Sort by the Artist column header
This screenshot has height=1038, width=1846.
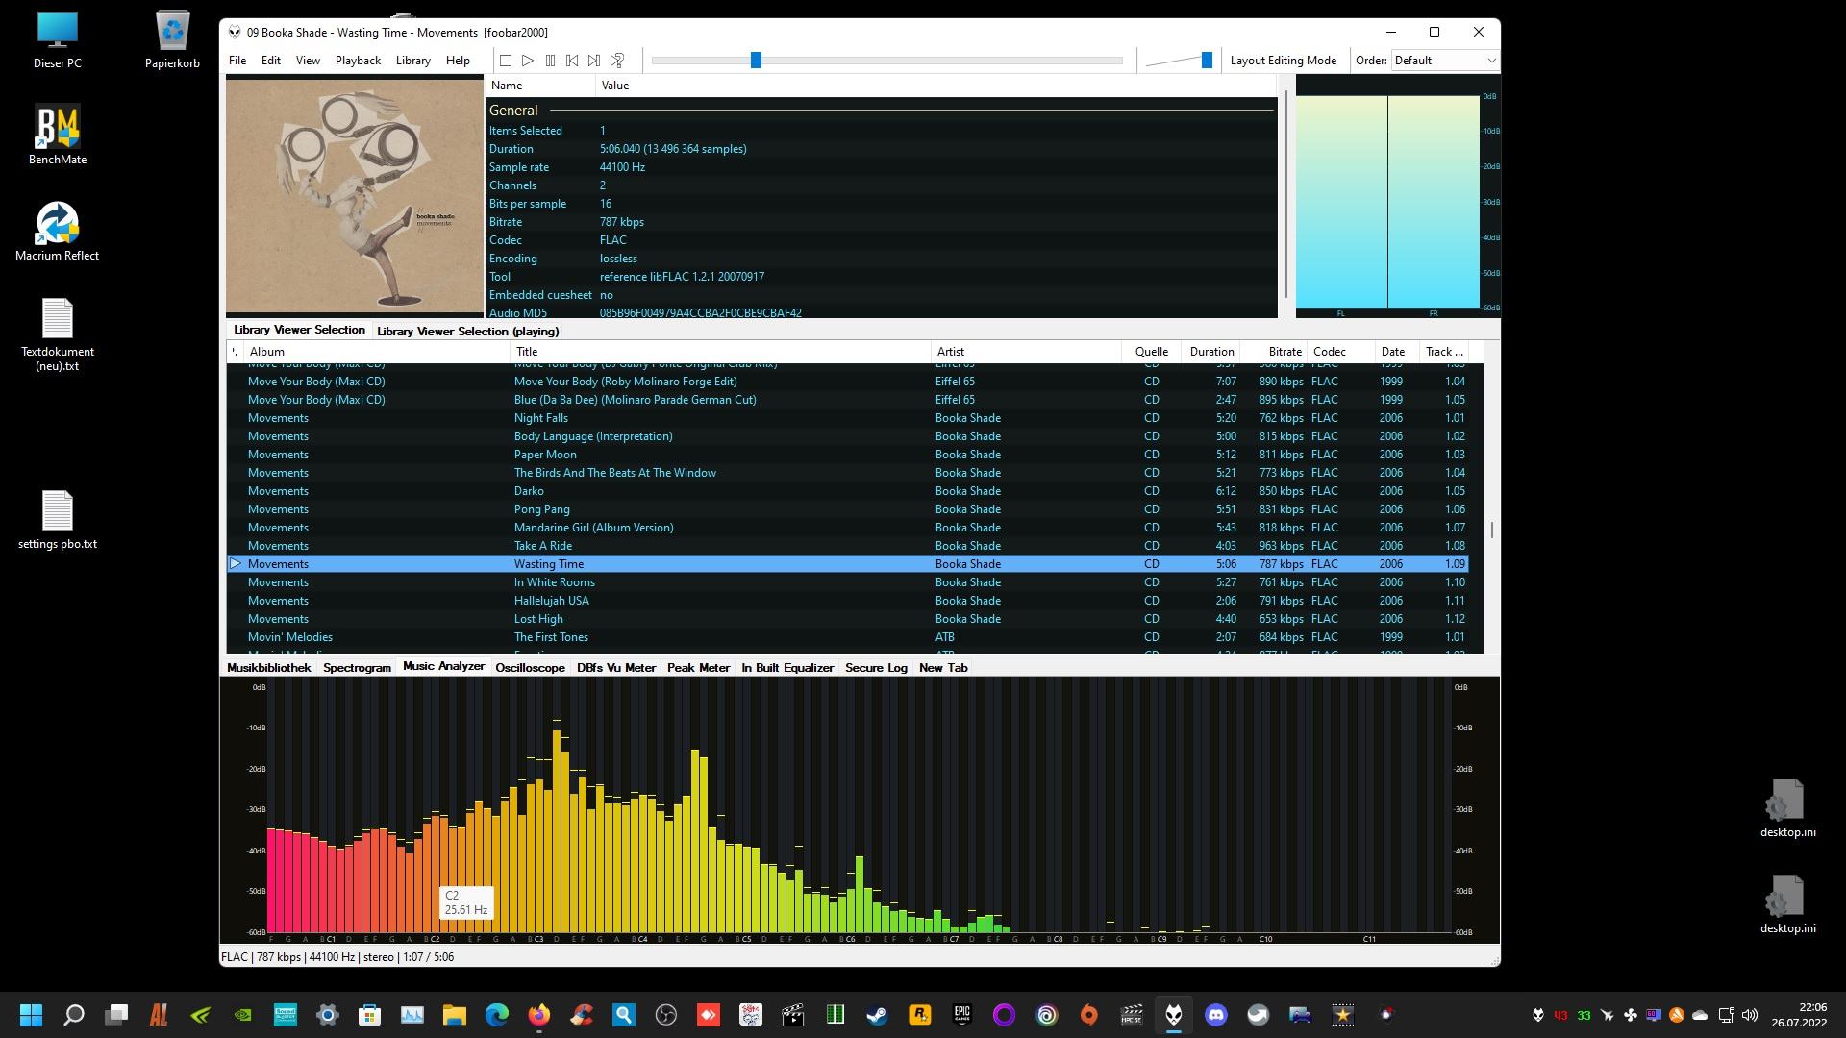pyautogui.click(x=1026, y=352)
